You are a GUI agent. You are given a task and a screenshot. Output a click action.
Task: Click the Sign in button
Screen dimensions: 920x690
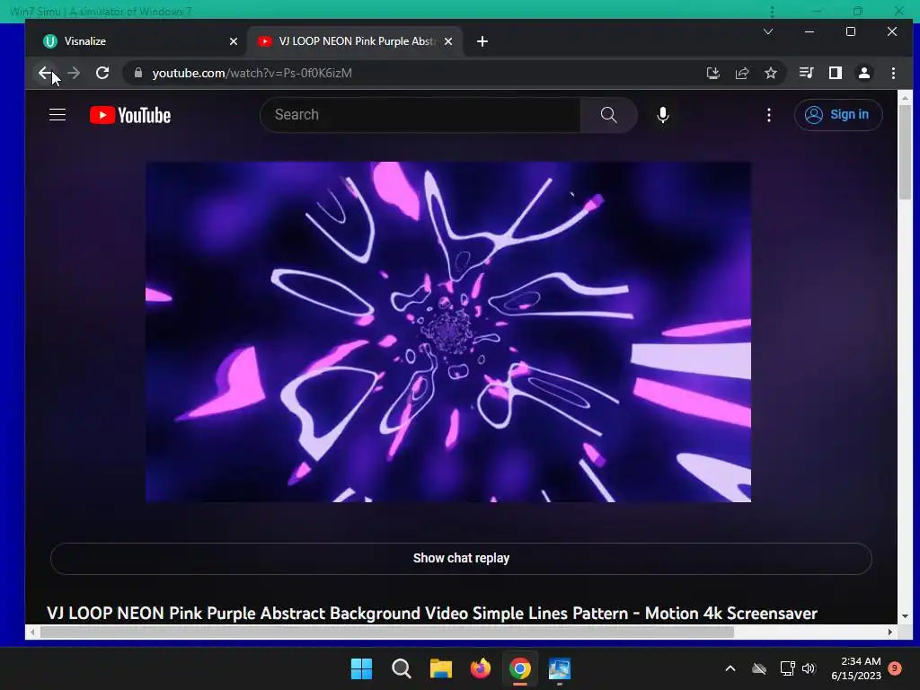[838, 114]
